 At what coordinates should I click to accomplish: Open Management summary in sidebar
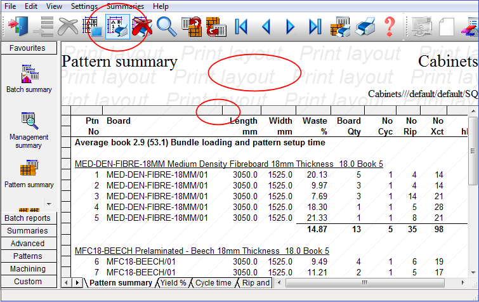[29, 131]
